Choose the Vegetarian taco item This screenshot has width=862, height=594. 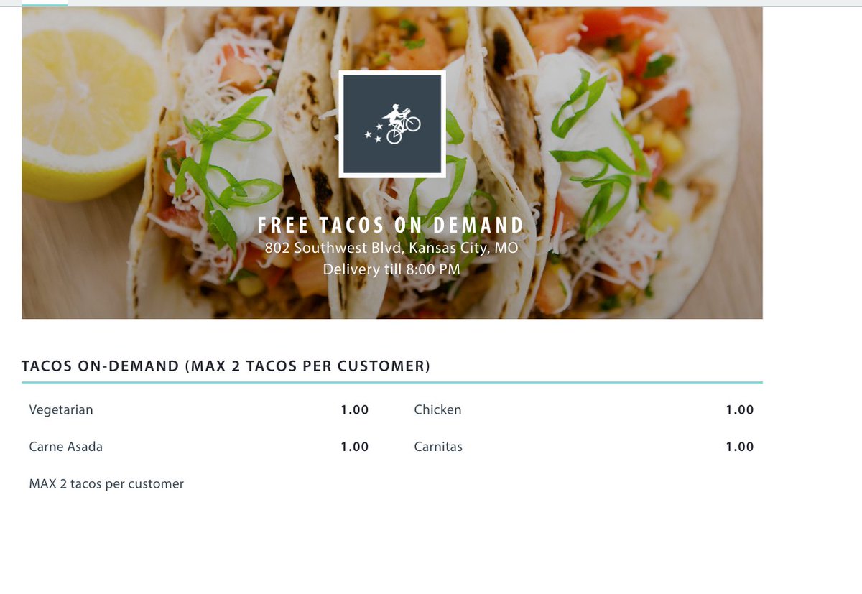61,410
